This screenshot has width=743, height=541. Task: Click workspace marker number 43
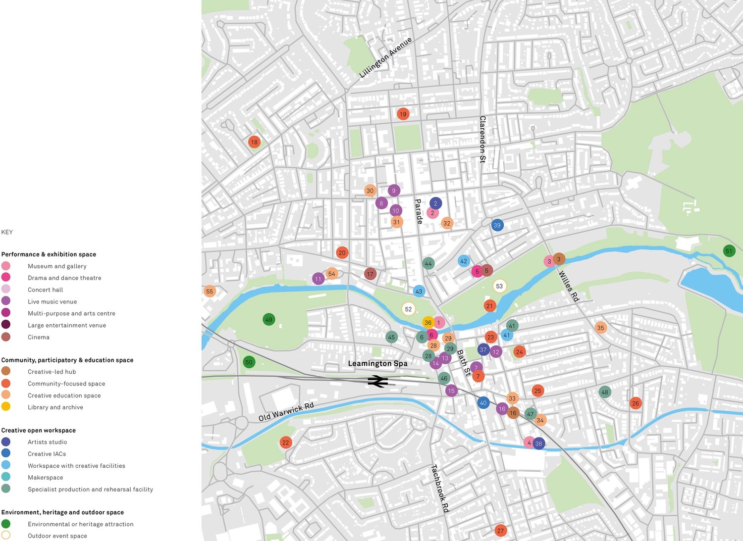point(419,292)
